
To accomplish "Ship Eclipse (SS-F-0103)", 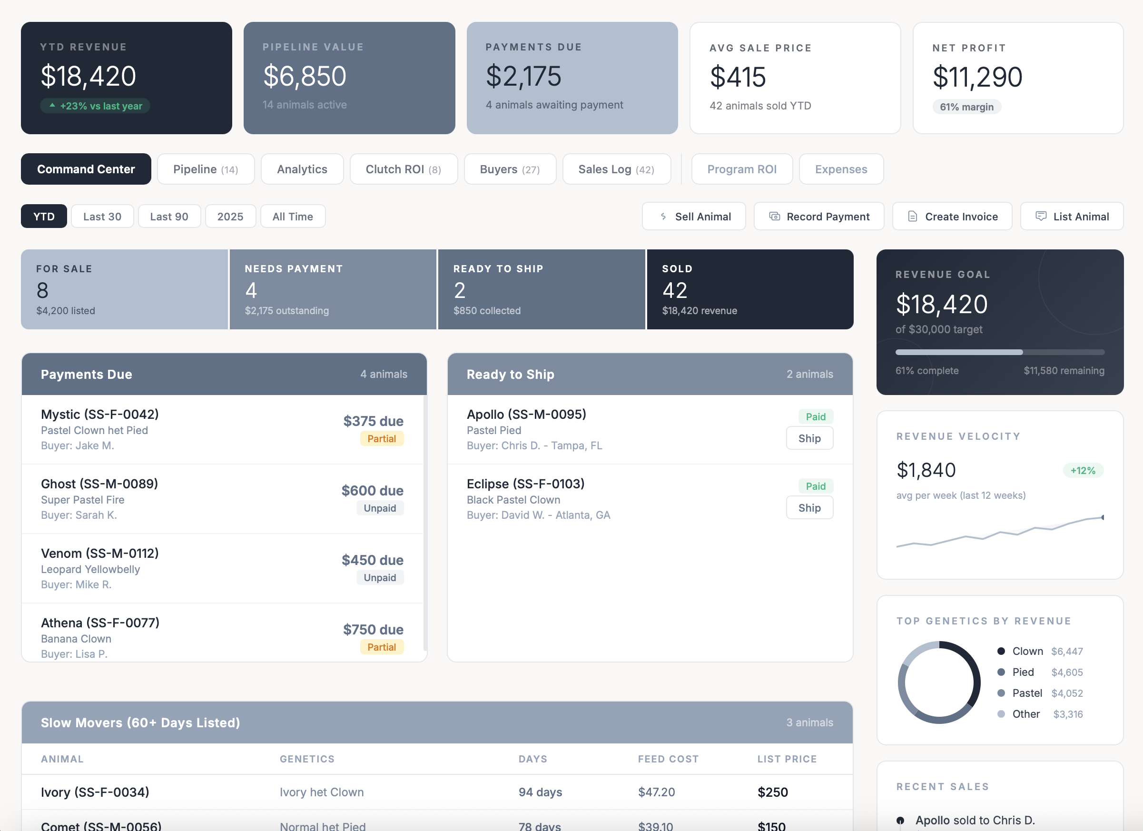I will pos(809,507).
